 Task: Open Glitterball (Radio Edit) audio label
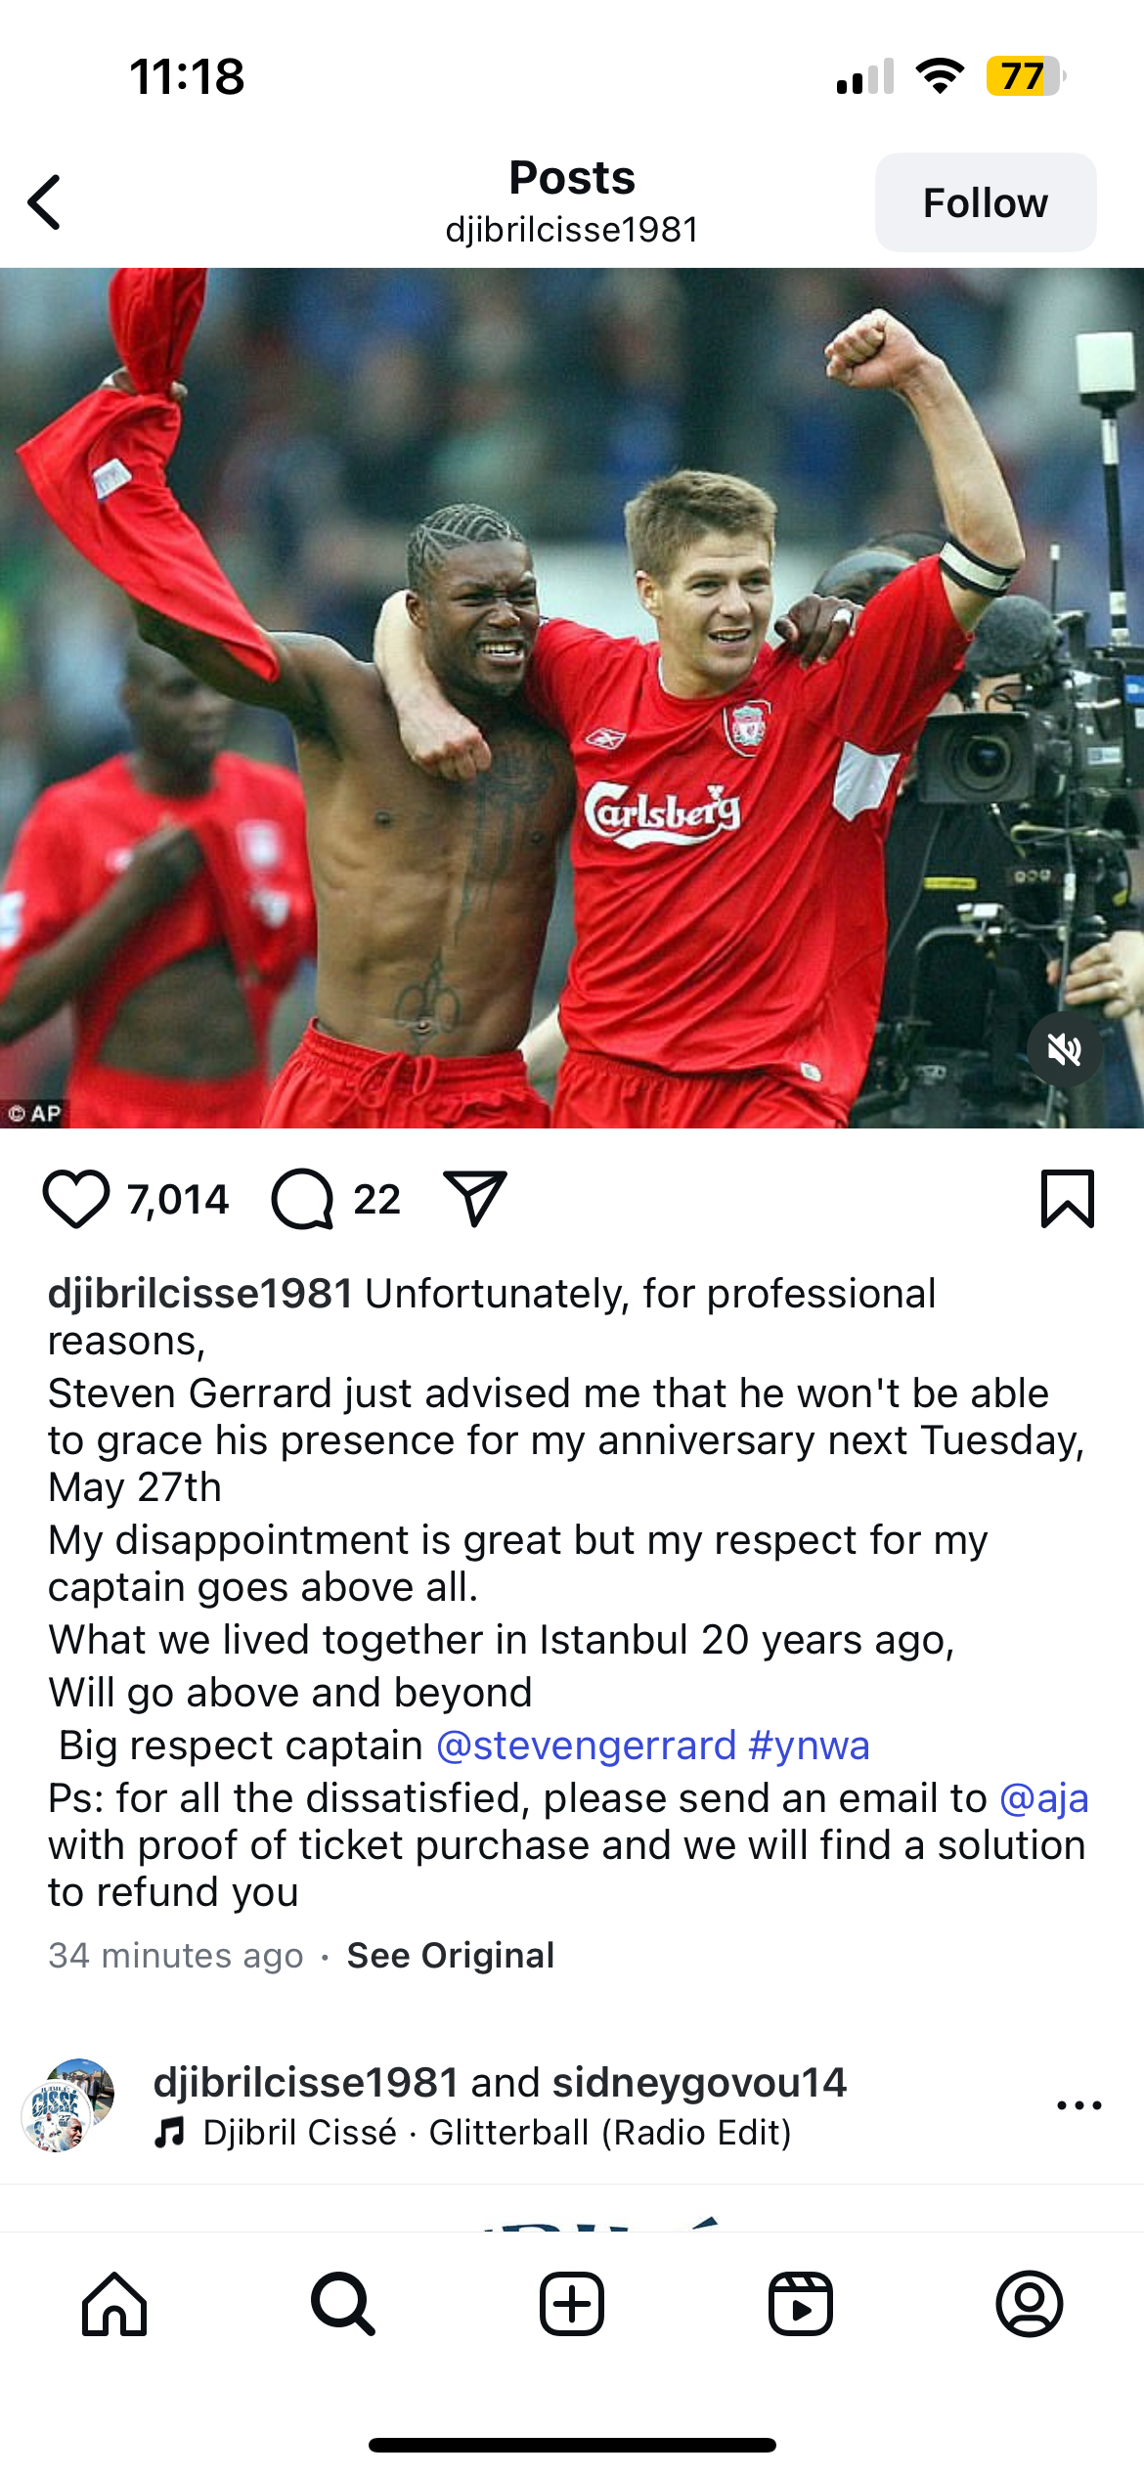coord(610,2132)
